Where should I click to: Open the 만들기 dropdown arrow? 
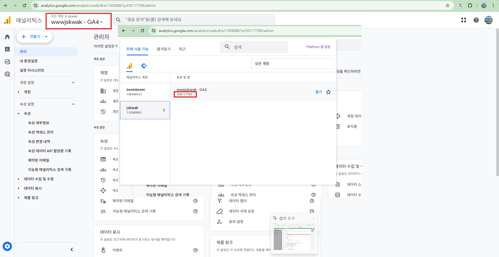[46, 37]
